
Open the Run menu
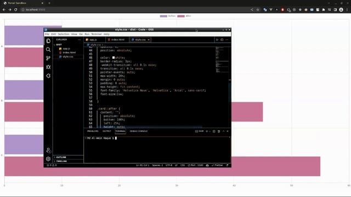(x=87, y=34)
